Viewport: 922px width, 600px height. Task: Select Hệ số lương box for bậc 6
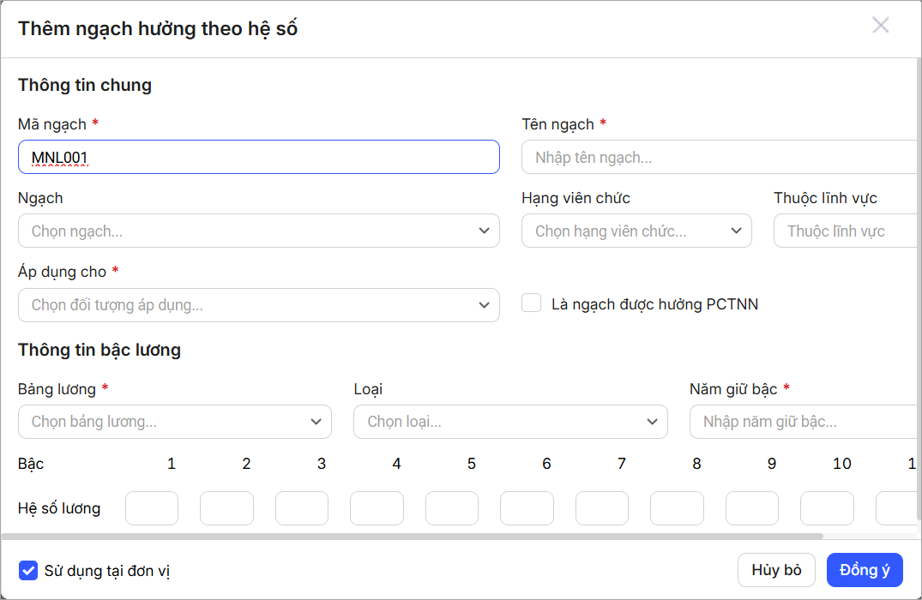pyautogui.click(x=527, y=508)
